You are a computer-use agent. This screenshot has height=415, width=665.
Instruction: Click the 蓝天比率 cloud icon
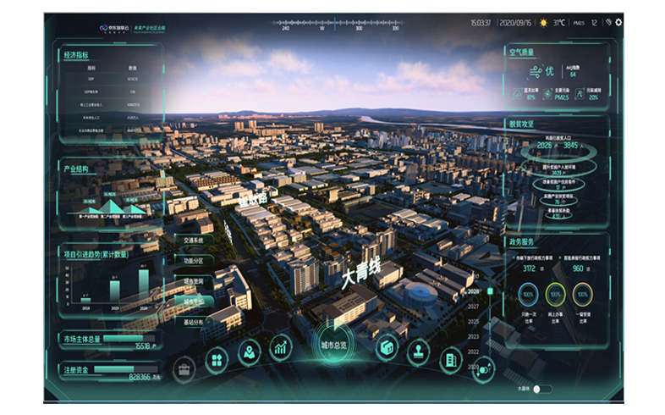tap(518, 94)
